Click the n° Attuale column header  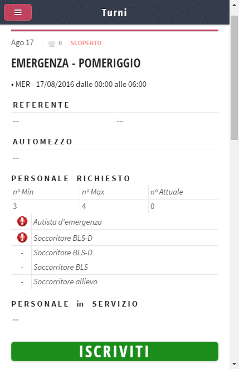pos(167,192)
